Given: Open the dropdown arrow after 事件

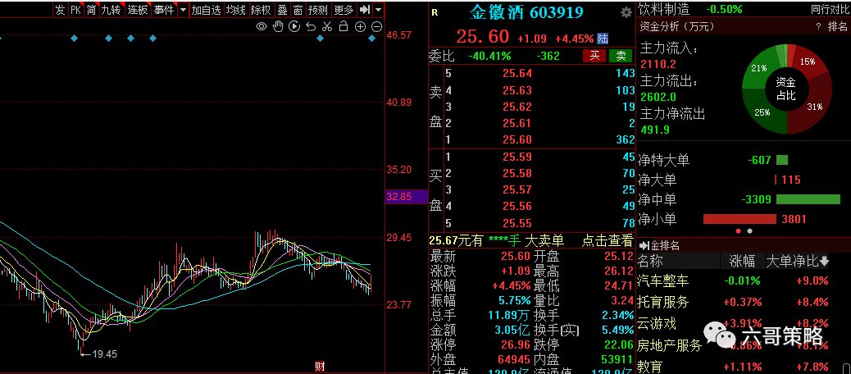Looking at the screenshot, I should [182, 10].
